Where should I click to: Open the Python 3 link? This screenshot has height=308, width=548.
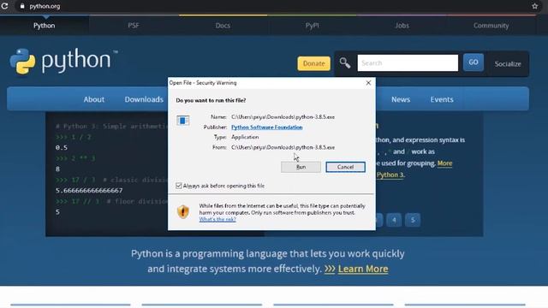[390, 175]
